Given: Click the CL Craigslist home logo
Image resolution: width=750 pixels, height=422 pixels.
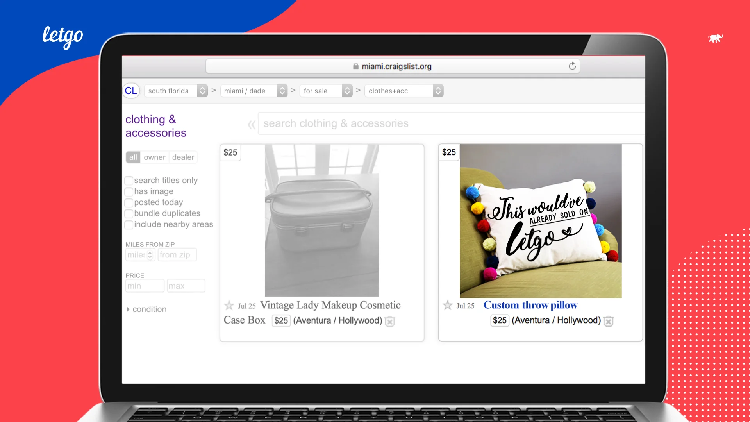Looking at the screenshot, I should coord(131,91).
